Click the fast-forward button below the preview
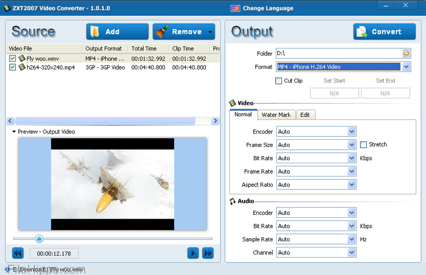 (x=208, y=253)
